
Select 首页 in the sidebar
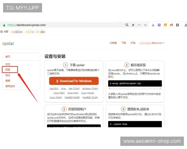tap(8, 57)
